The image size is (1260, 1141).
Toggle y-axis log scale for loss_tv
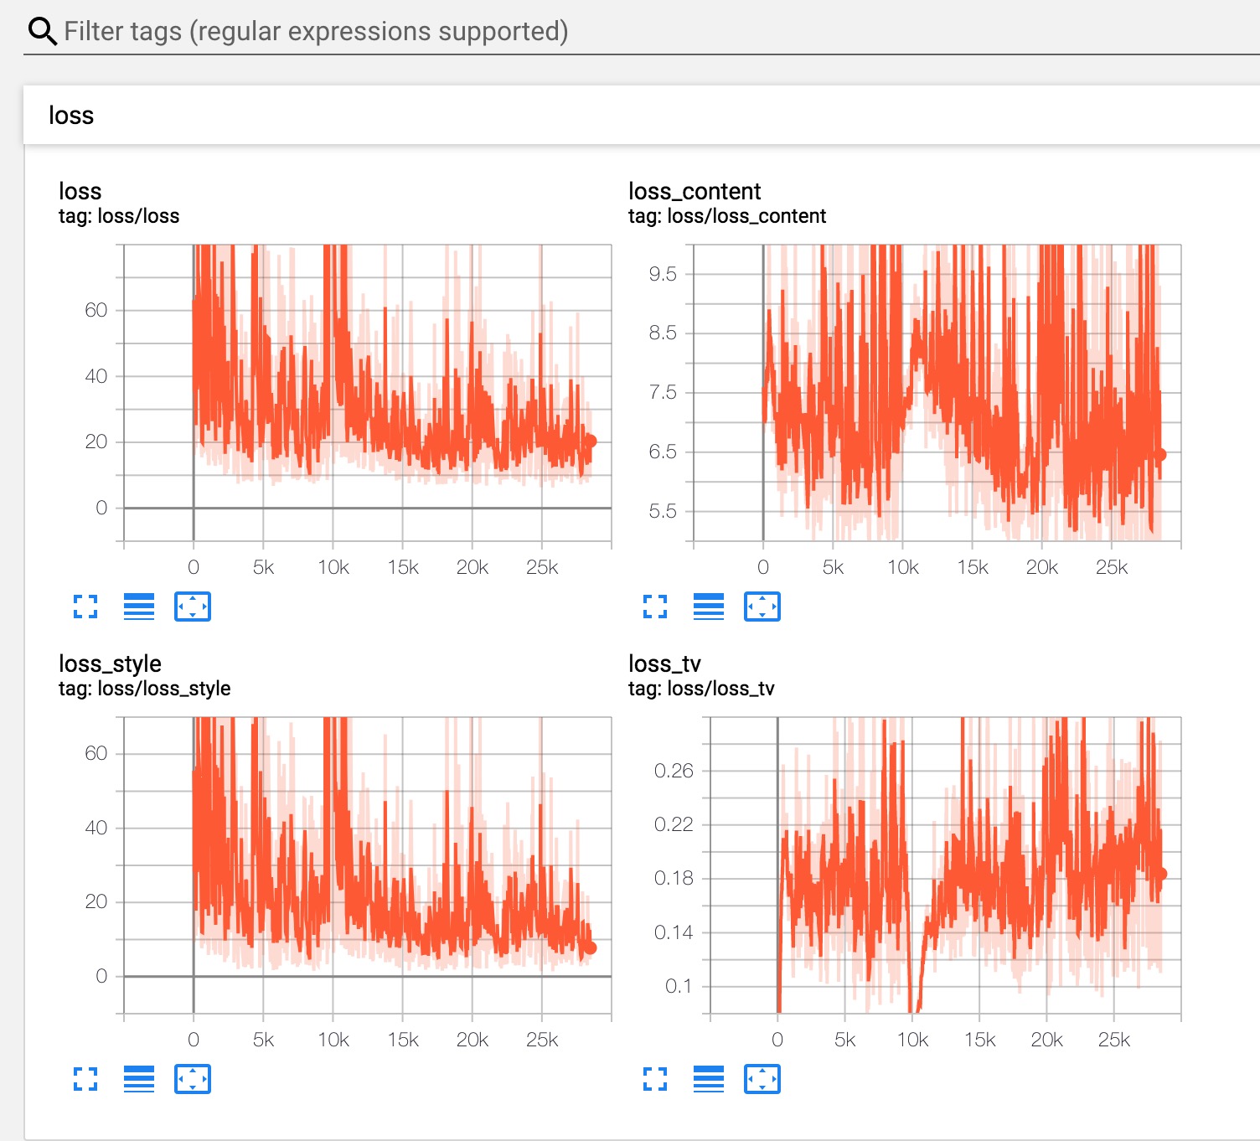pyautogui.click(x=709, y=1079)
